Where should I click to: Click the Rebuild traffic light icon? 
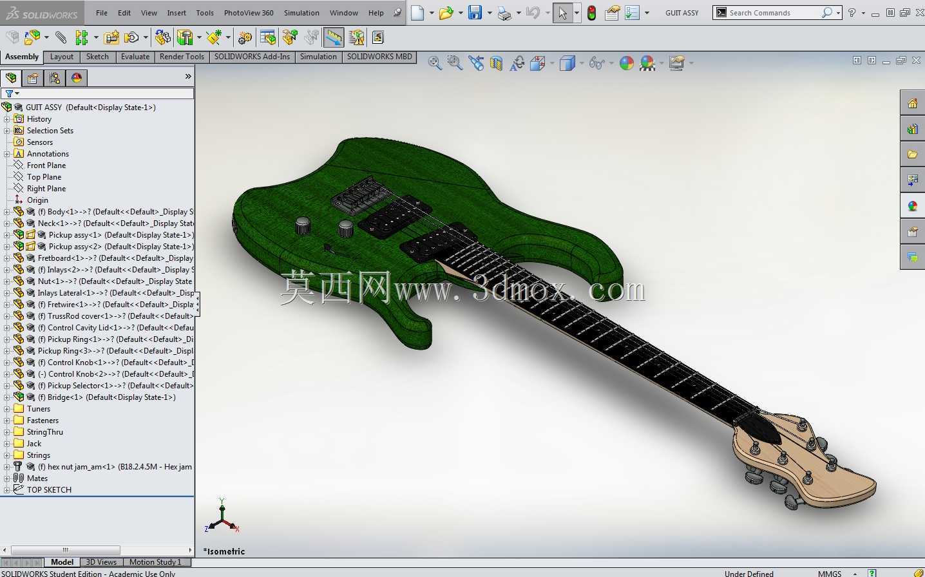(x=591, y=12)
